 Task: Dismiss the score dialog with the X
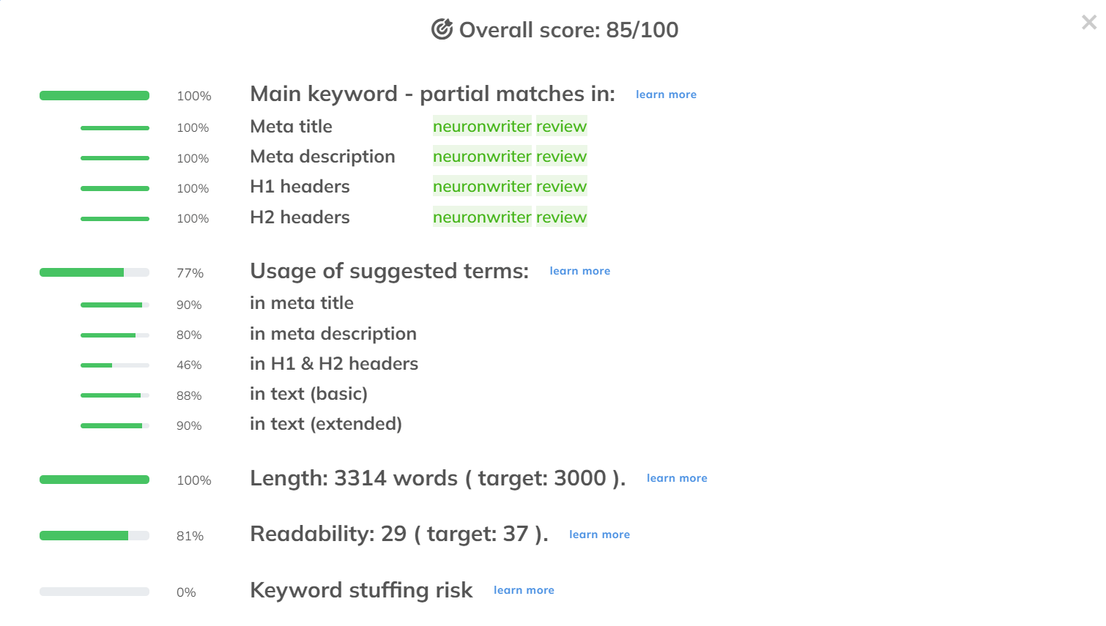pyautogui.click(x=1088, y=23)
